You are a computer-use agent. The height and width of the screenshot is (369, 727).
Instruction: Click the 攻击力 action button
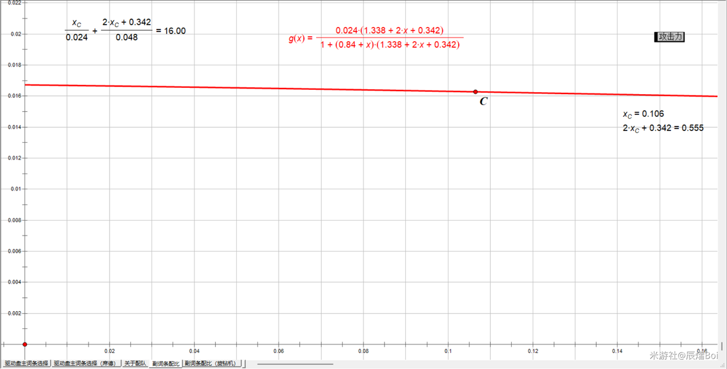click(669, 37)
